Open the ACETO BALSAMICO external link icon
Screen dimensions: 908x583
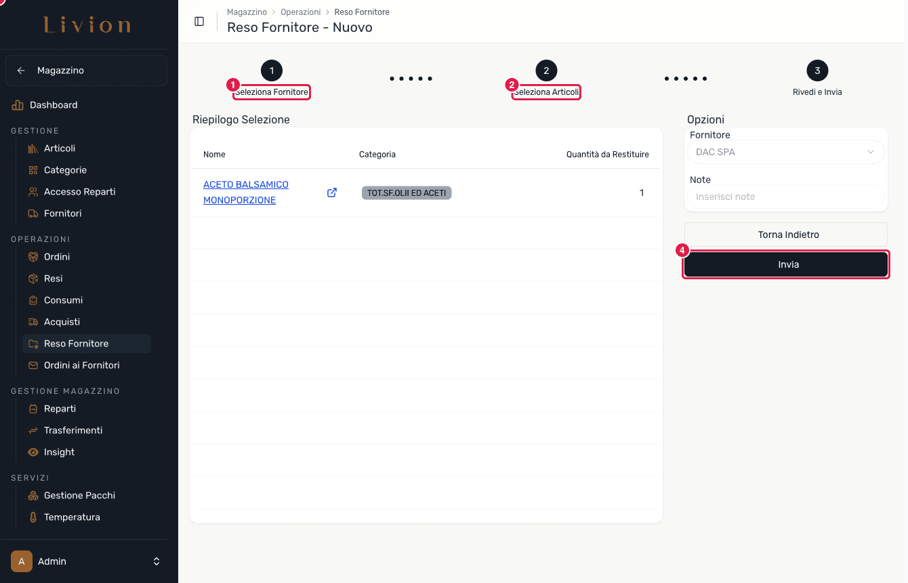coord(332,193)
